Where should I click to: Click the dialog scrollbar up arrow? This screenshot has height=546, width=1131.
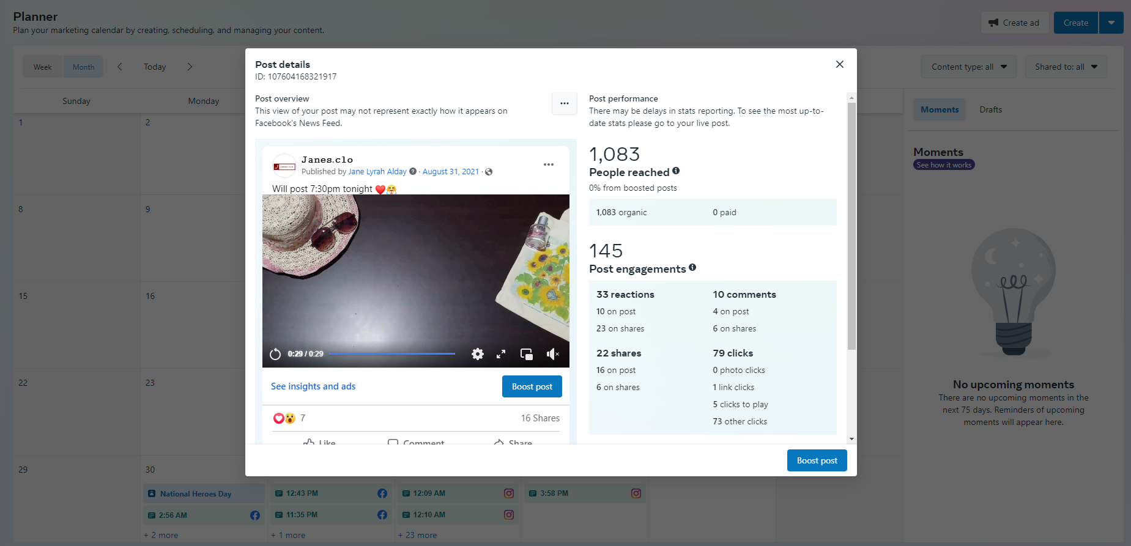pos(851,97)
